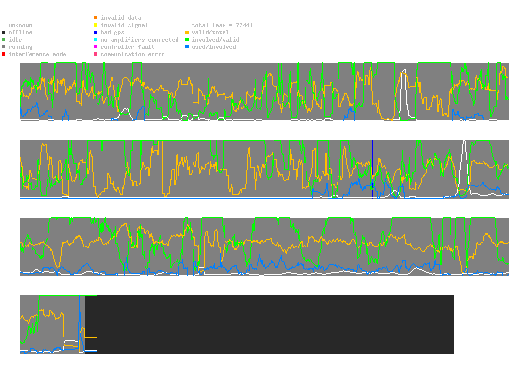Select the orange valid/total line swatch

pyautogui.click(x=187, y=32)
